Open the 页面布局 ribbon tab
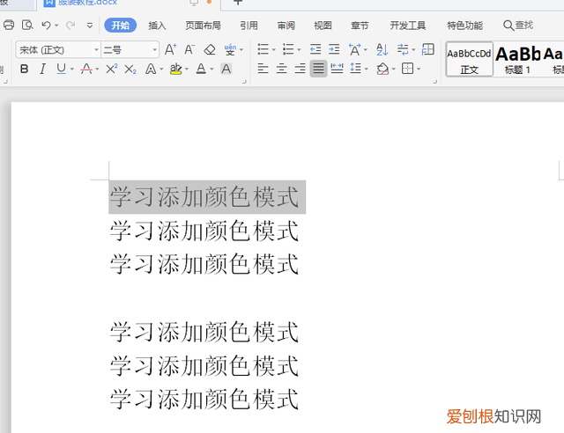564x433 pixels. (203, 26)
